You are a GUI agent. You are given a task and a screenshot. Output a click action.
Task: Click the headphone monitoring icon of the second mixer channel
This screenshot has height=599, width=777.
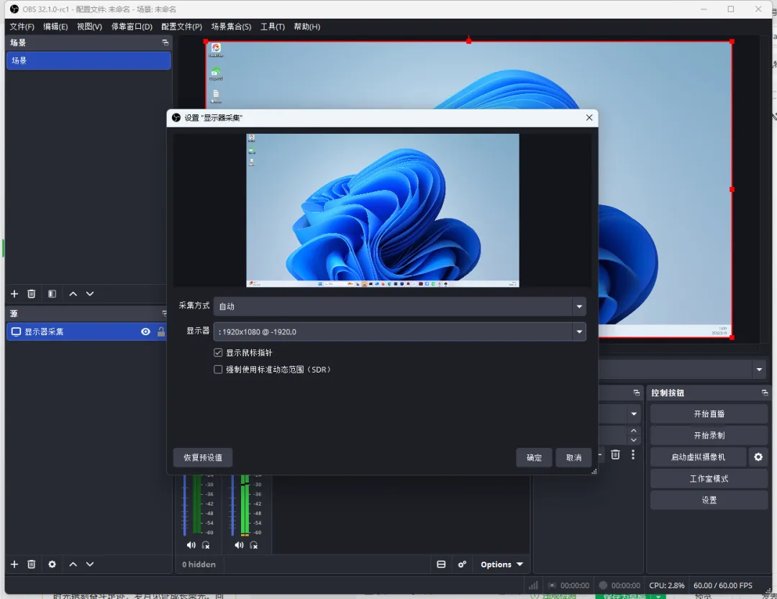(254, 545)
